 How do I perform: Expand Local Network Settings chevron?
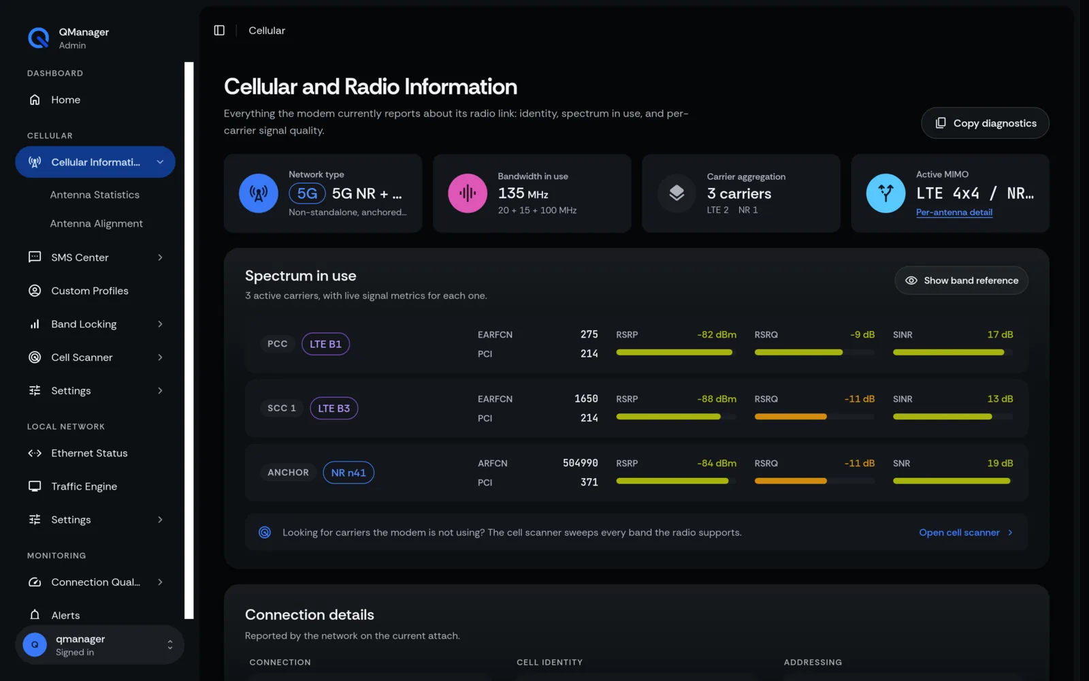pos(160,520)
